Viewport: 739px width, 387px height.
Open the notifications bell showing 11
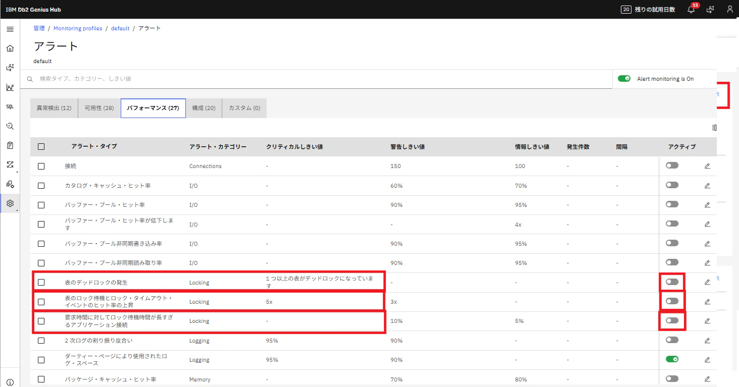pyautogui.click(x=692, y=9)
